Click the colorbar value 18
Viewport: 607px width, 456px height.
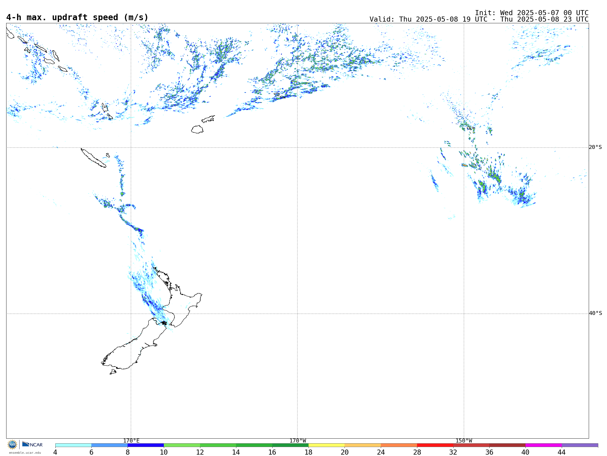coord(309,452)
